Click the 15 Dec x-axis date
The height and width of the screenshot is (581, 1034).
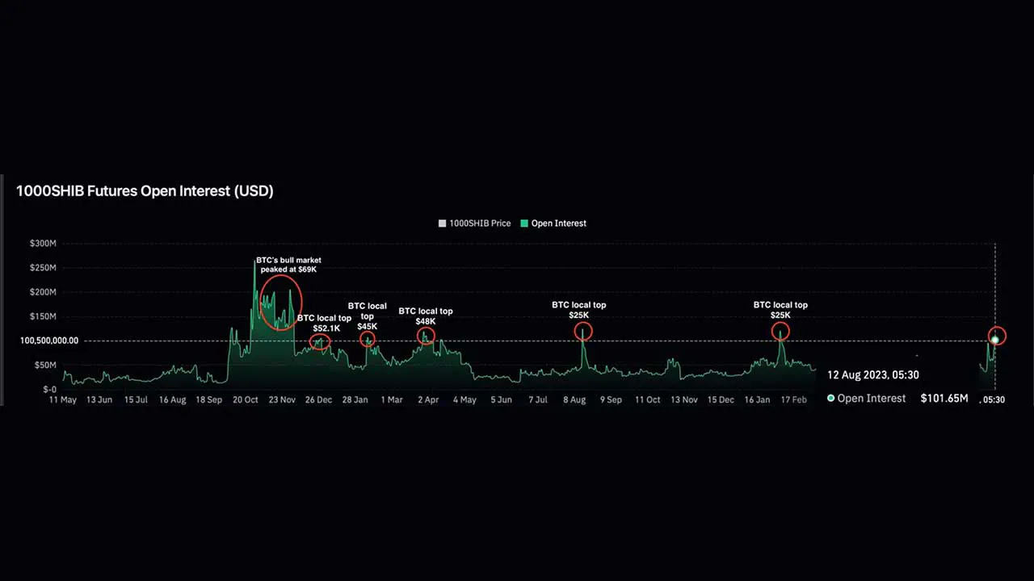point(721,399)
